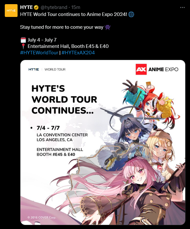Screen dimensions: 190x229
Task: Click the HYTE World Tour logo in image
Action: [x=47, y=69]
